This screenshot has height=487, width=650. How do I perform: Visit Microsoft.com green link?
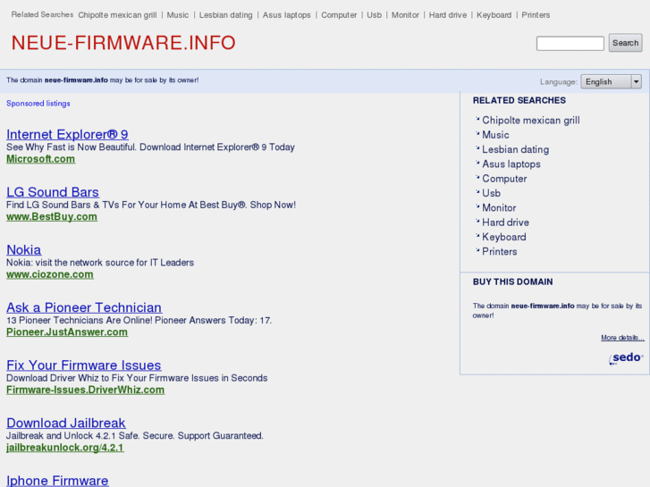[x=40, y=159]
